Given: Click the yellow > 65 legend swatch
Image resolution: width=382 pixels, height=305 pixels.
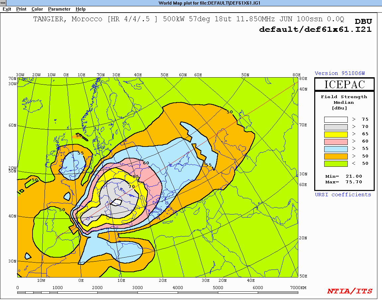Looking at the screenshot, I should point(336,134).
